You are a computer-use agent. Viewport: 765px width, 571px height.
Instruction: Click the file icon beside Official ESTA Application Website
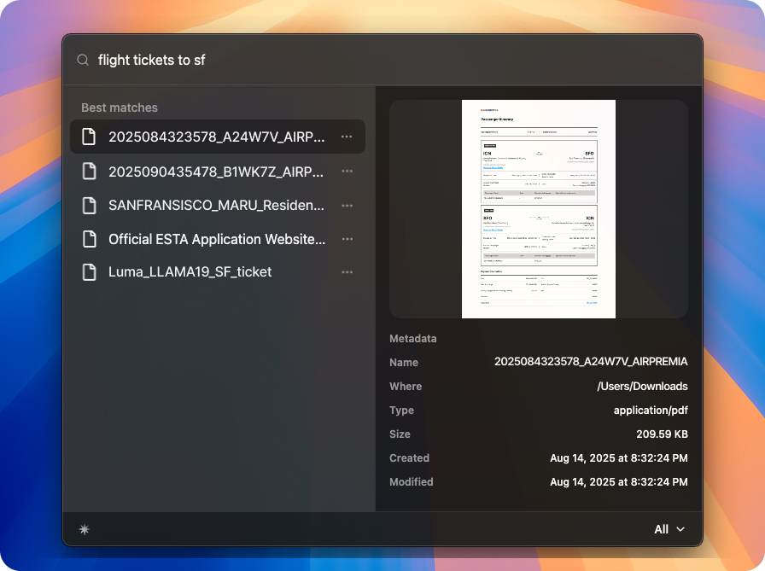pyautogui.click(x=90, y=239)
